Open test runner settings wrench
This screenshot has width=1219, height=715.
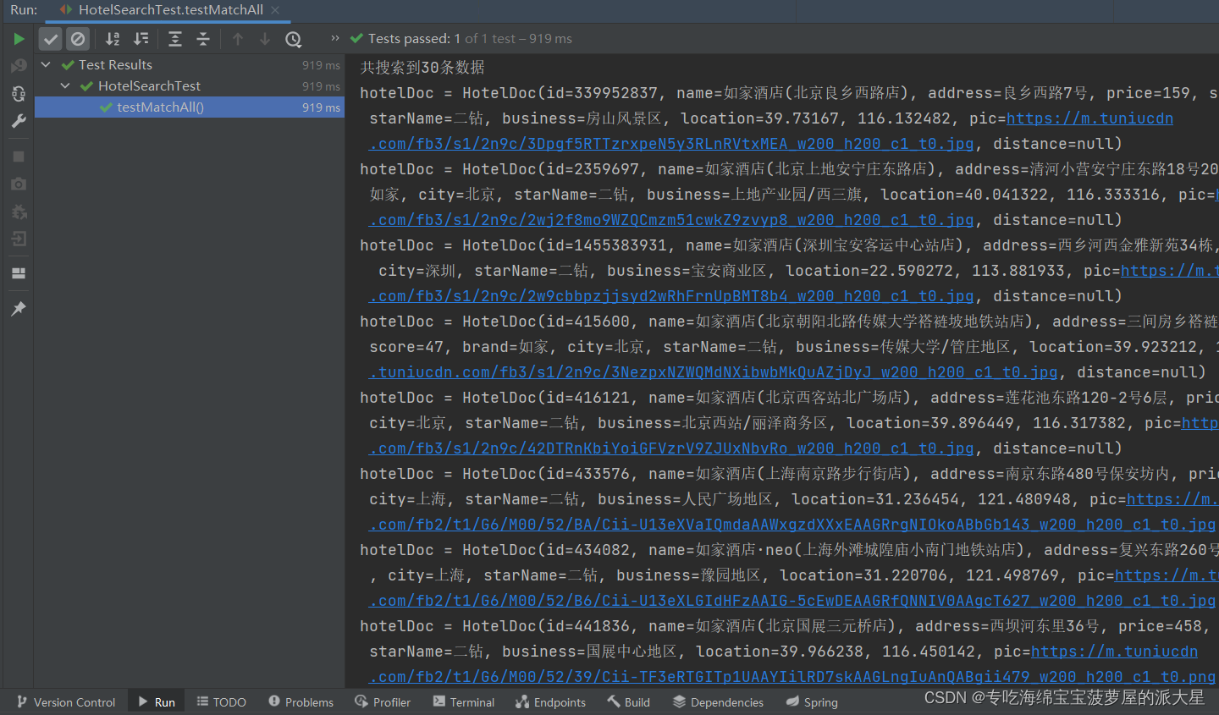pos(19,121)
